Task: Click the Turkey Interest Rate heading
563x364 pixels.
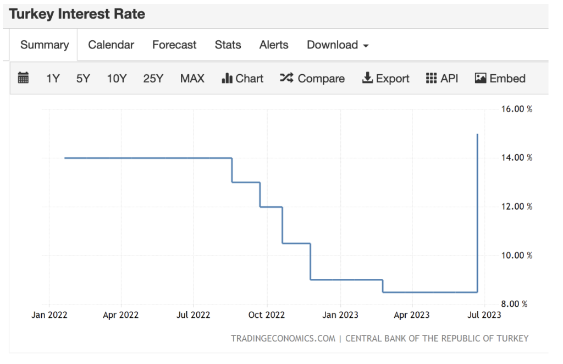Action: (x=77, y=14)
